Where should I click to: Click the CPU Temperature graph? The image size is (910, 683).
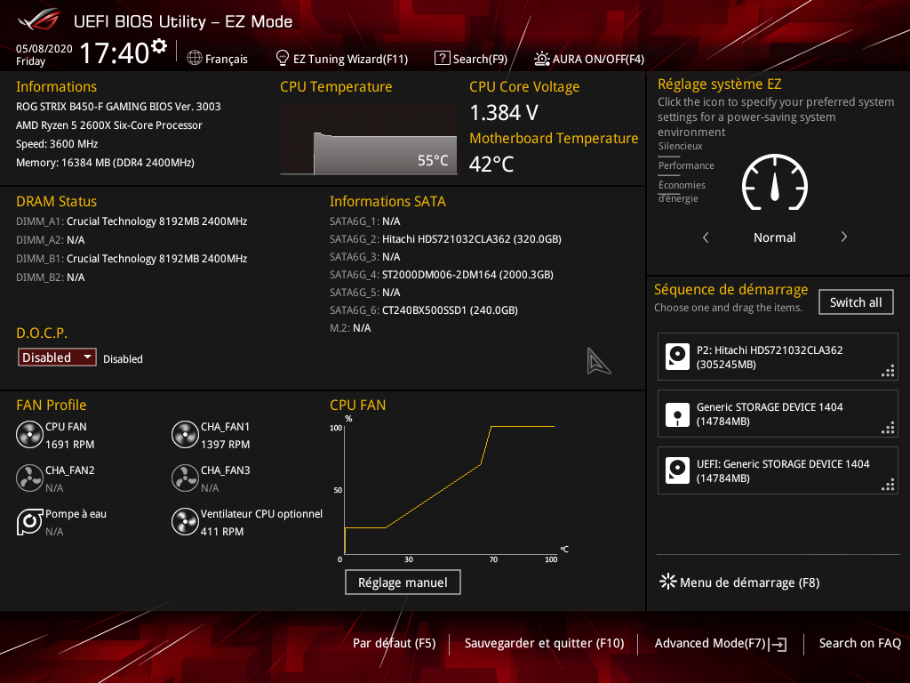pyautogui.click(x=369, y=140)
